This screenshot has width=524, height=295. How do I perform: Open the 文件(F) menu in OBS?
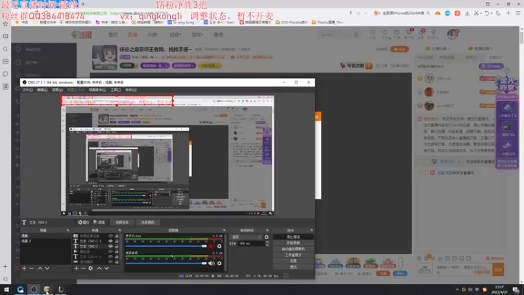click(x=28, y=90)
